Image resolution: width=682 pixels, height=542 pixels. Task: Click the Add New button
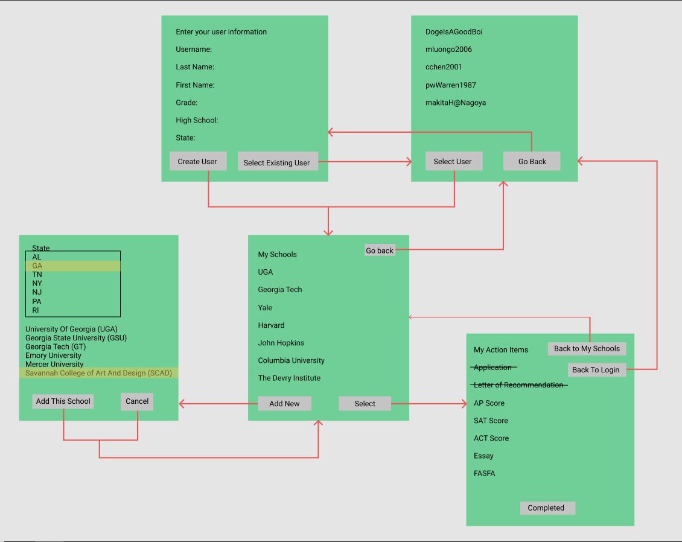pyautogui.click(x=284, y=403)
